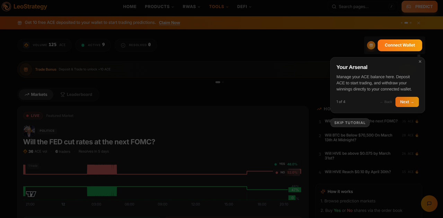
Task: Click the LIVE badge on featured market
Action: pyautogui.click(x=33, y=116)
